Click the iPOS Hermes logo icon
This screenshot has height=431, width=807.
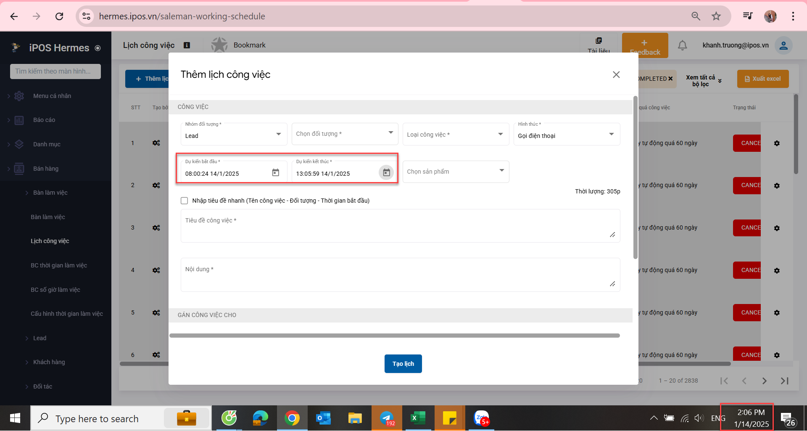click(16, 48)
